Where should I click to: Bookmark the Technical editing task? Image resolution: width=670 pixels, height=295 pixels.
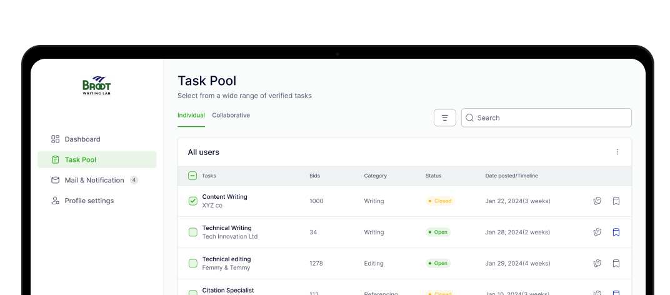(616, 263)
